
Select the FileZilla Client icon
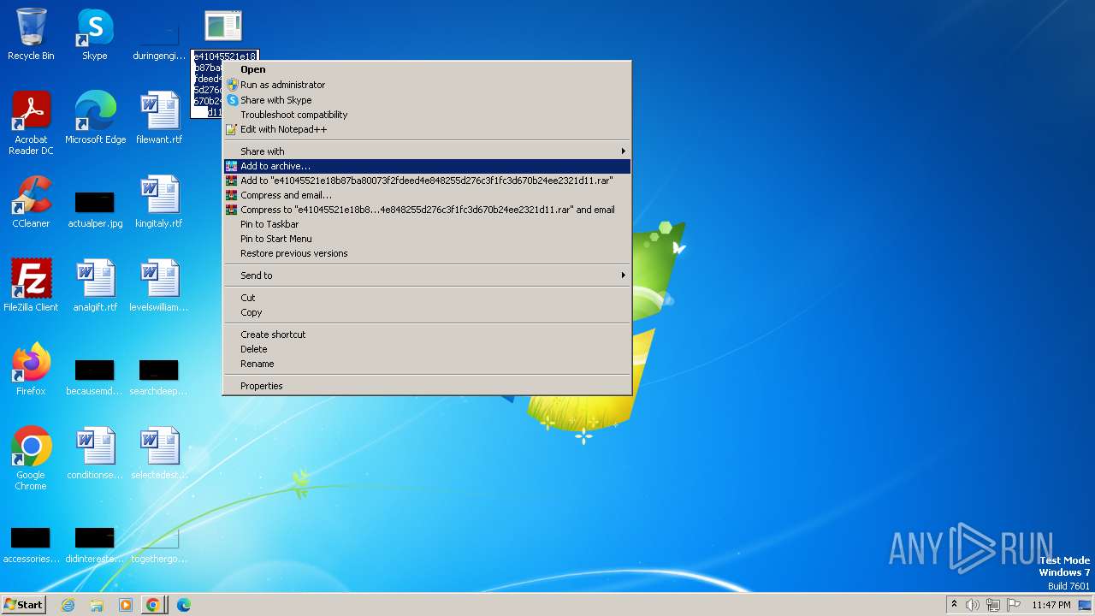coord(31,286)
